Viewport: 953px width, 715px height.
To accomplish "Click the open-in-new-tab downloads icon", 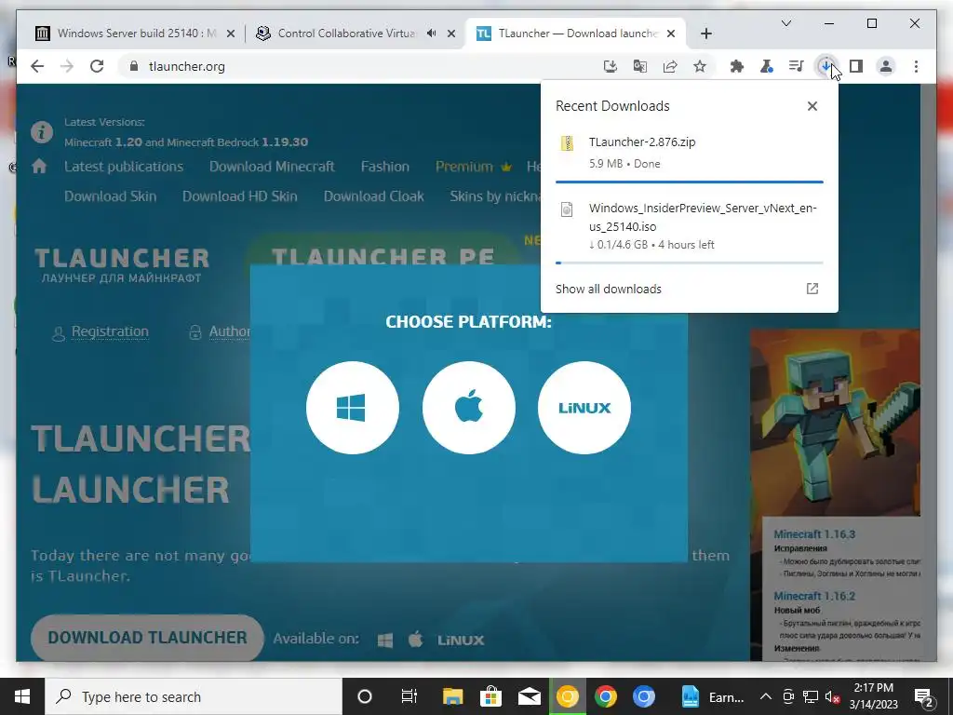I will [812, 289].
